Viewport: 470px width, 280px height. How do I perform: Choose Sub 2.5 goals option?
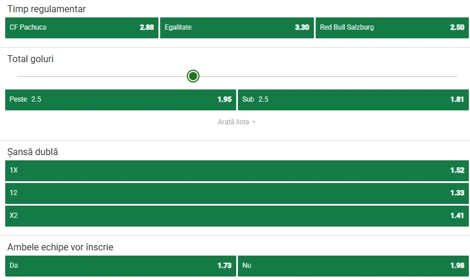[x=353, y=100]
